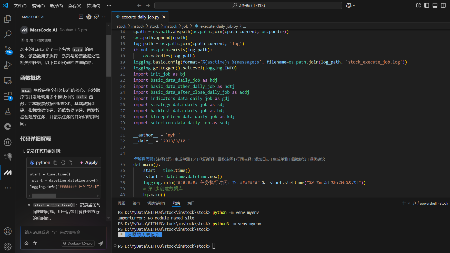Open Source Control with 194 changes

8,50
